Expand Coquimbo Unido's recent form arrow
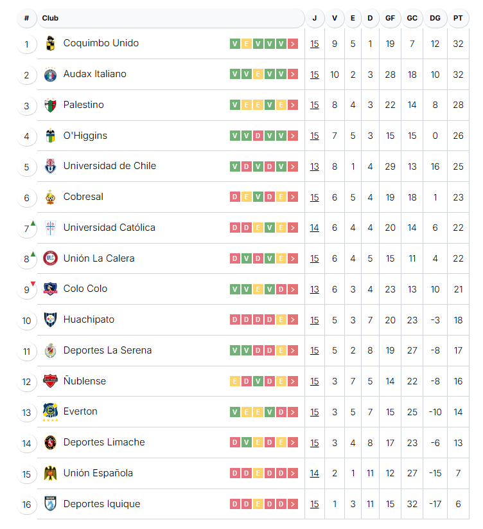The height and width of the screenshot is (529, 483). click(293, 44)
